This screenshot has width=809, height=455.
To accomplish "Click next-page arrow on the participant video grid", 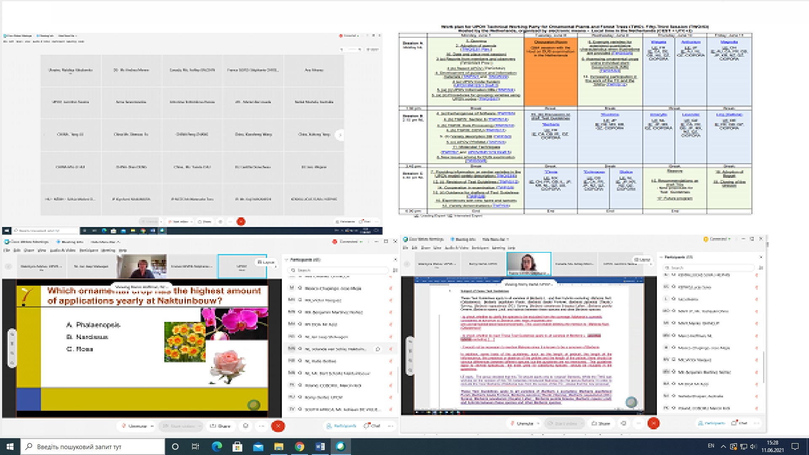I will [340, 135].
